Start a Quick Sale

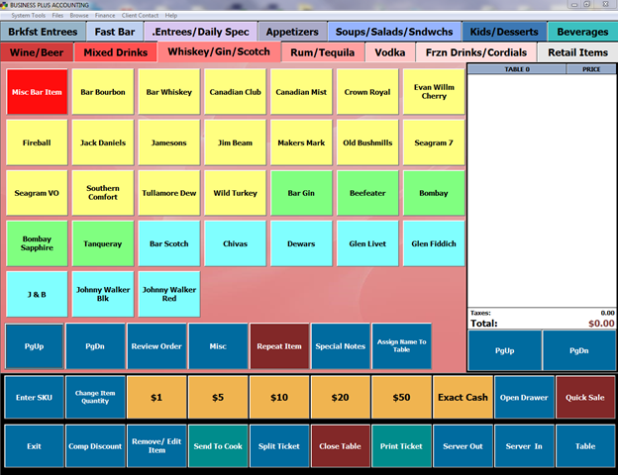click(585, 398)
